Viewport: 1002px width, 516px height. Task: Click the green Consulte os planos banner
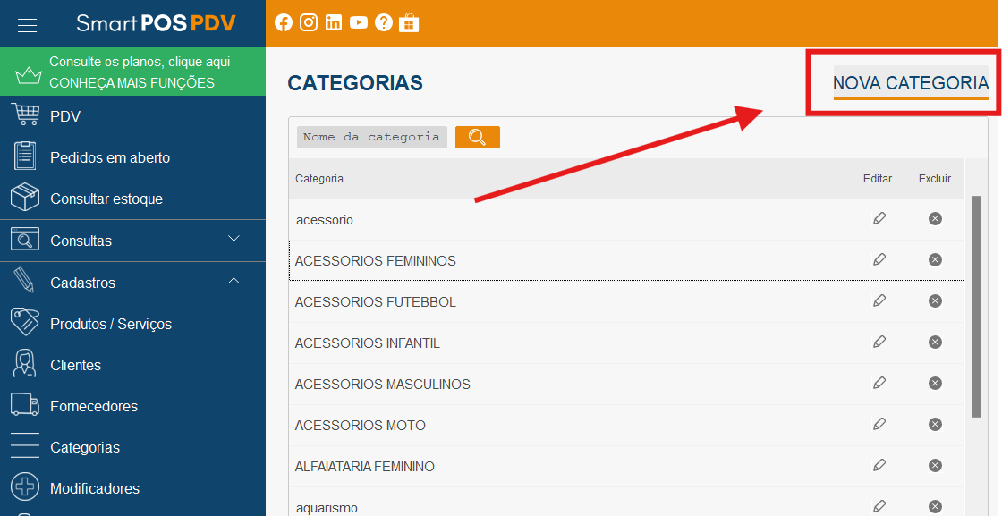click(133, 72)
